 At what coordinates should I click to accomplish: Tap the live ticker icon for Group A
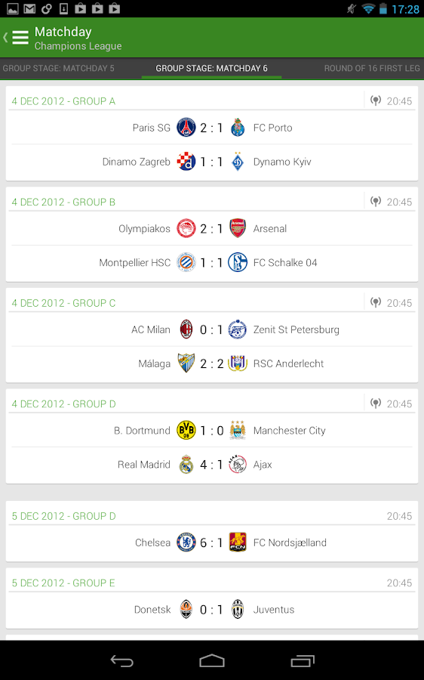click(x=376, y=100)
